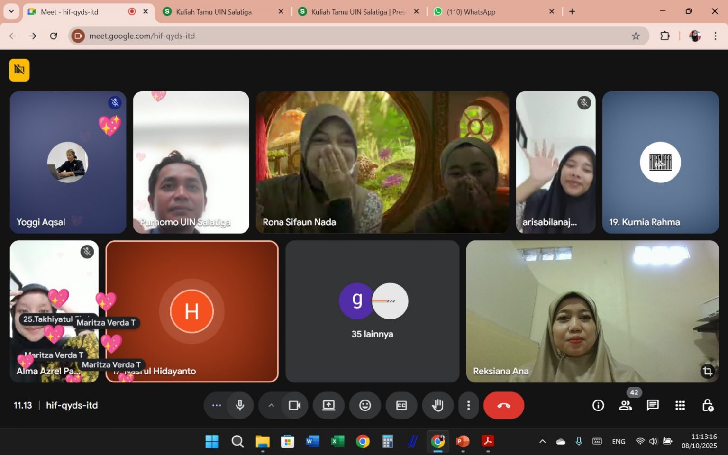End the call

pyautogui.click(x=504, y=405)
